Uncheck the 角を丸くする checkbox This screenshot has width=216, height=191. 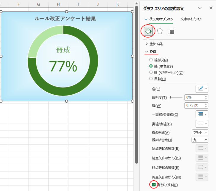click(154, 185)
